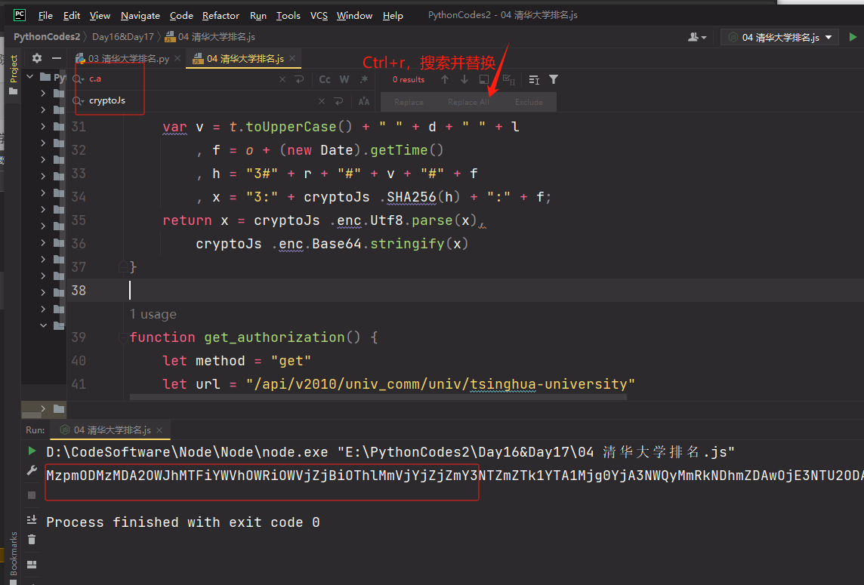
Task: Click layout icon below trash in Run panel
Action: 32,564
